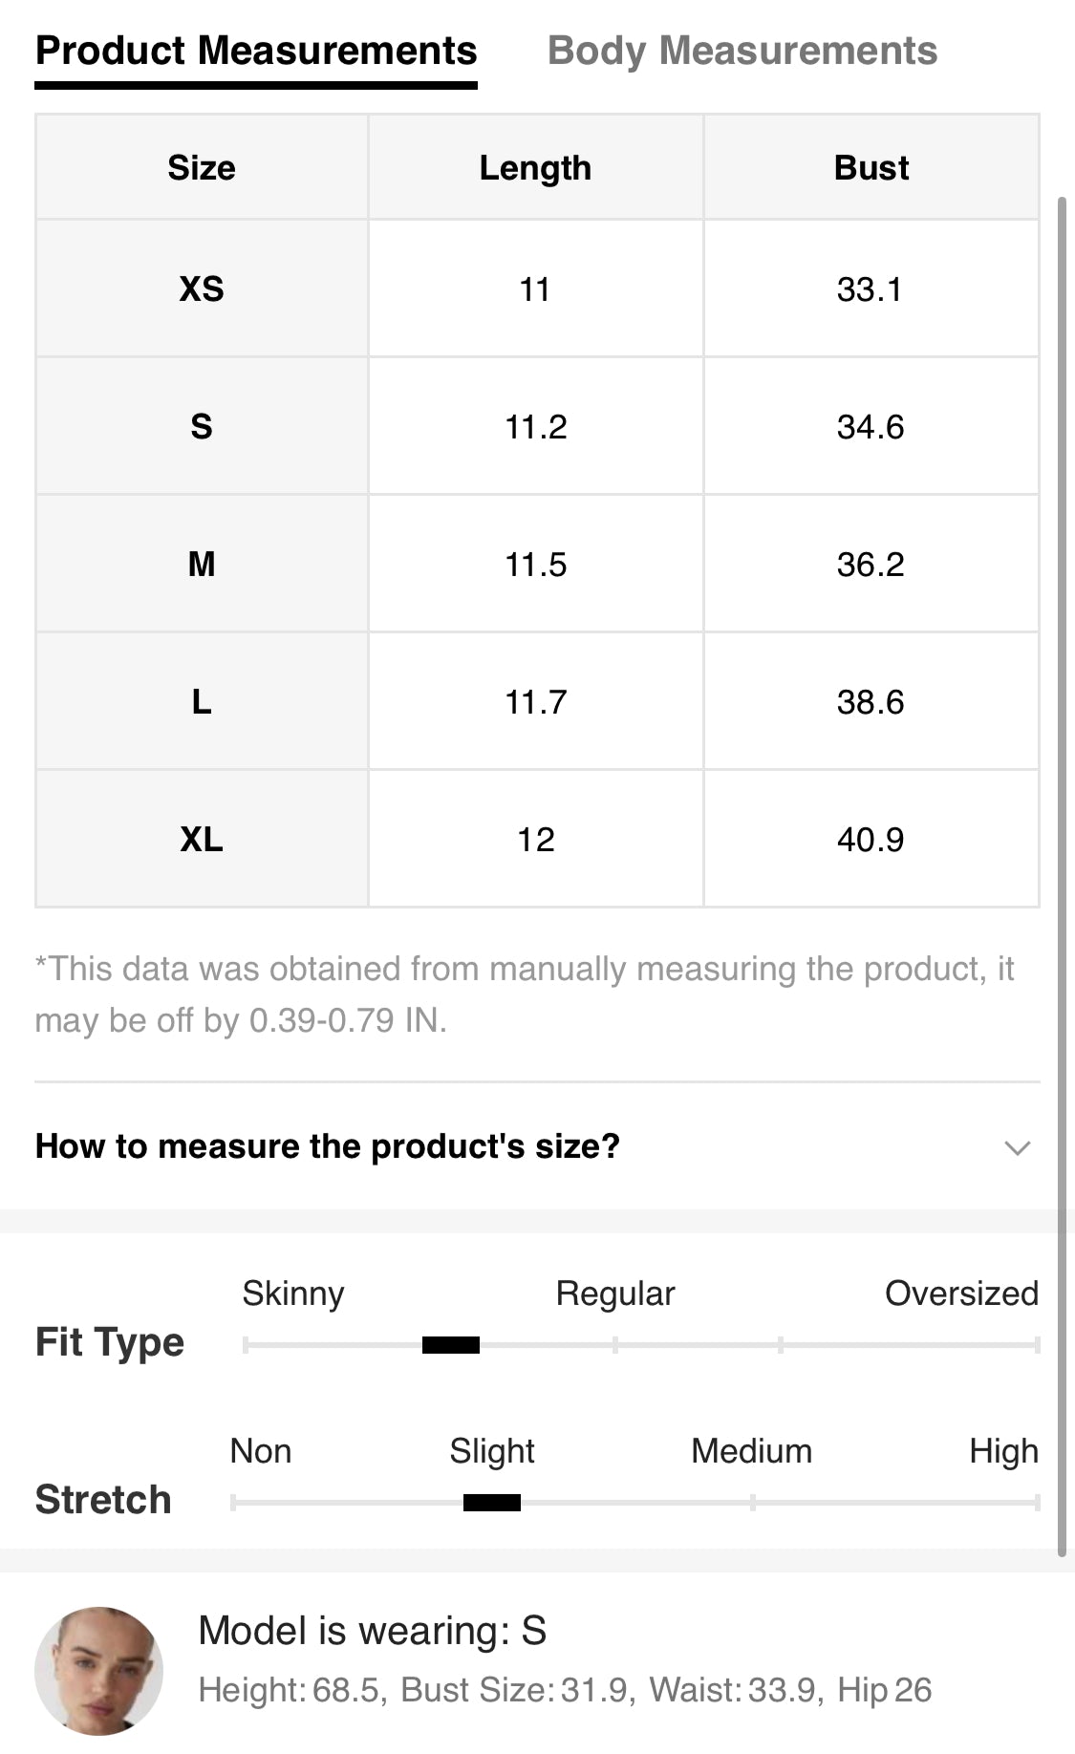The height and width of the screenshot is (1754, 1075).
Task: Click the Length column header
Action: point(535,168)
